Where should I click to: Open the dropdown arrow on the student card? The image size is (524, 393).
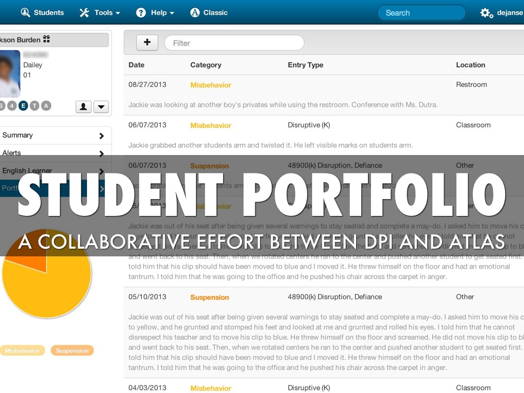pos(101,106)
